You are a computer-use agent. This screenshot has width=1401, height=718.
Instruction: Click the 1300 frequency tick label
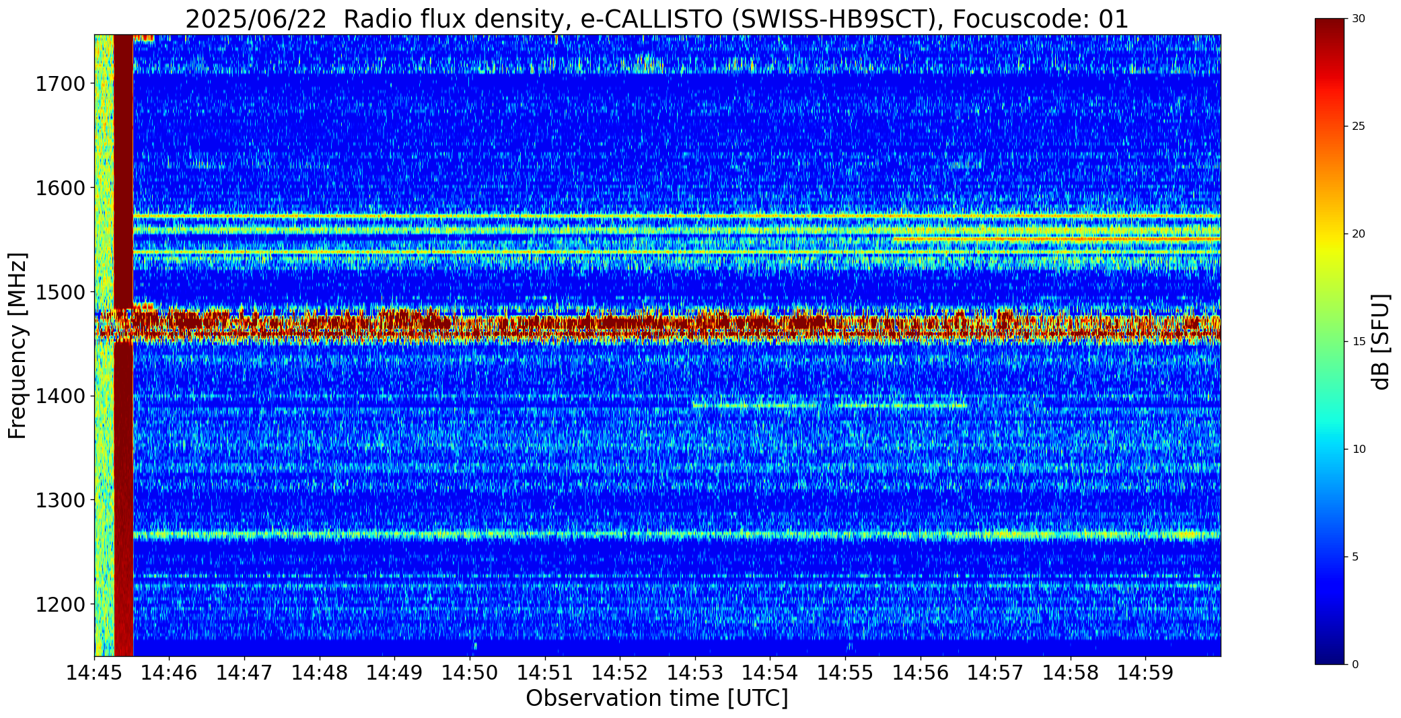click(60, 500)
